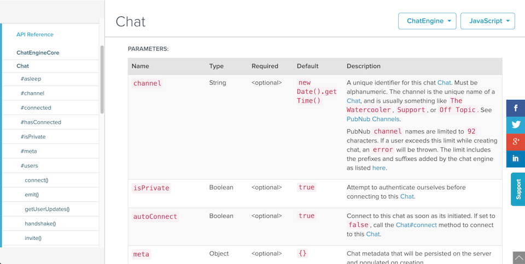Screen dimensions: 525x264
Task: Jump to #isPrivate property entry
Action: pos(33,137)
